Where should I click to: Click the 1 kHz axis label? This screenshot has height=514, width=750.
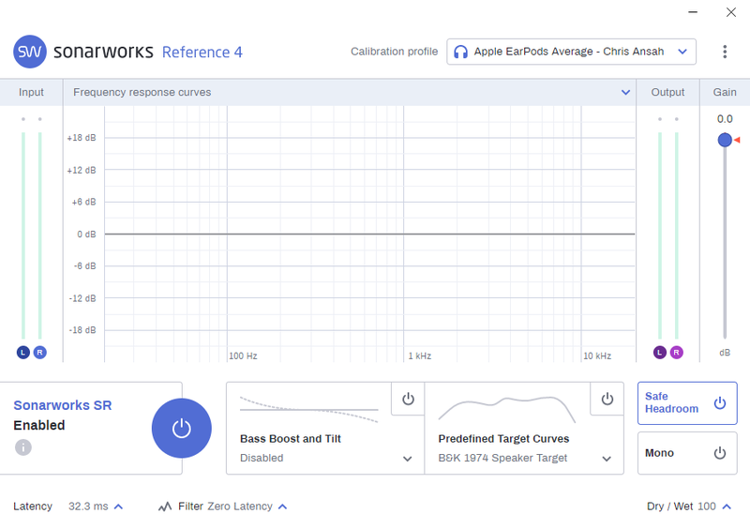tap(419, 356)
